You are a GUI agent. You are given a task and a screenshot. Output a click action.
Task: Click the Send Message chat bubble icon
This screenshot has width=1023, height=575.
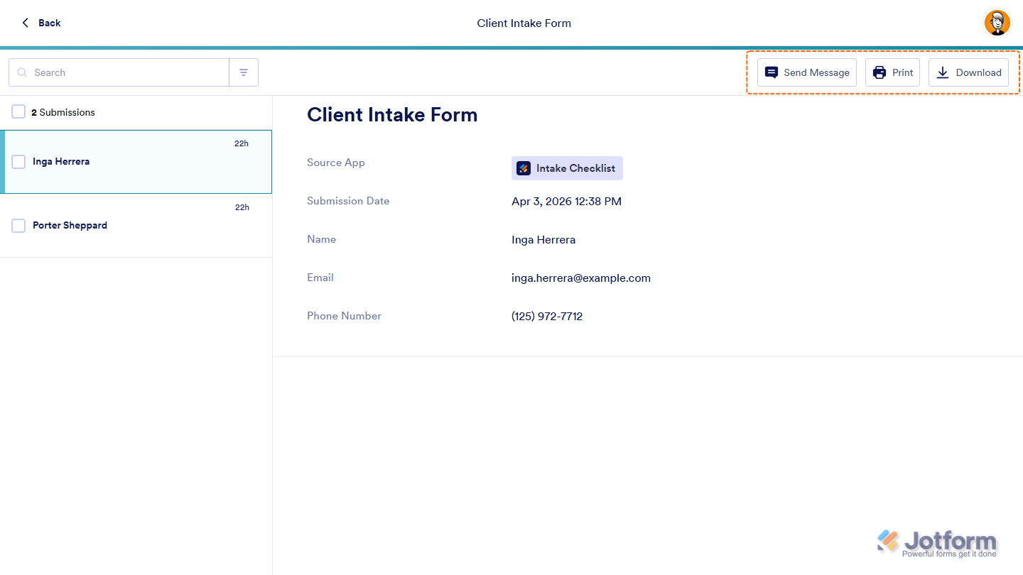pos(772,72)
